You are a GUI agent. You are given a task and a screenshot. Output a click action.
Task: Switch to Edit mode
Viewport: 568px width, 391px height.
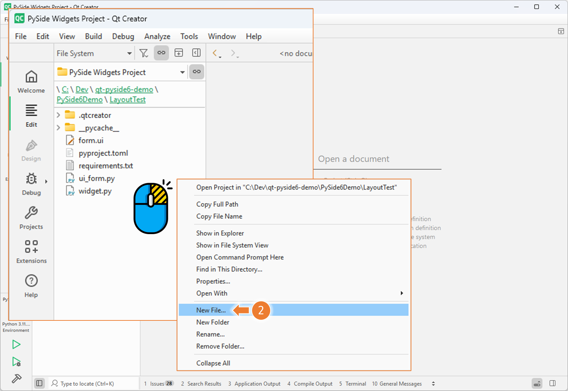(31, 116)
